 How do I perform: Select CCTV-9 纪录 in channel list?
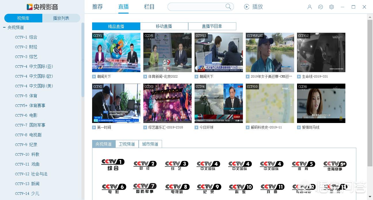pos(26,145)
